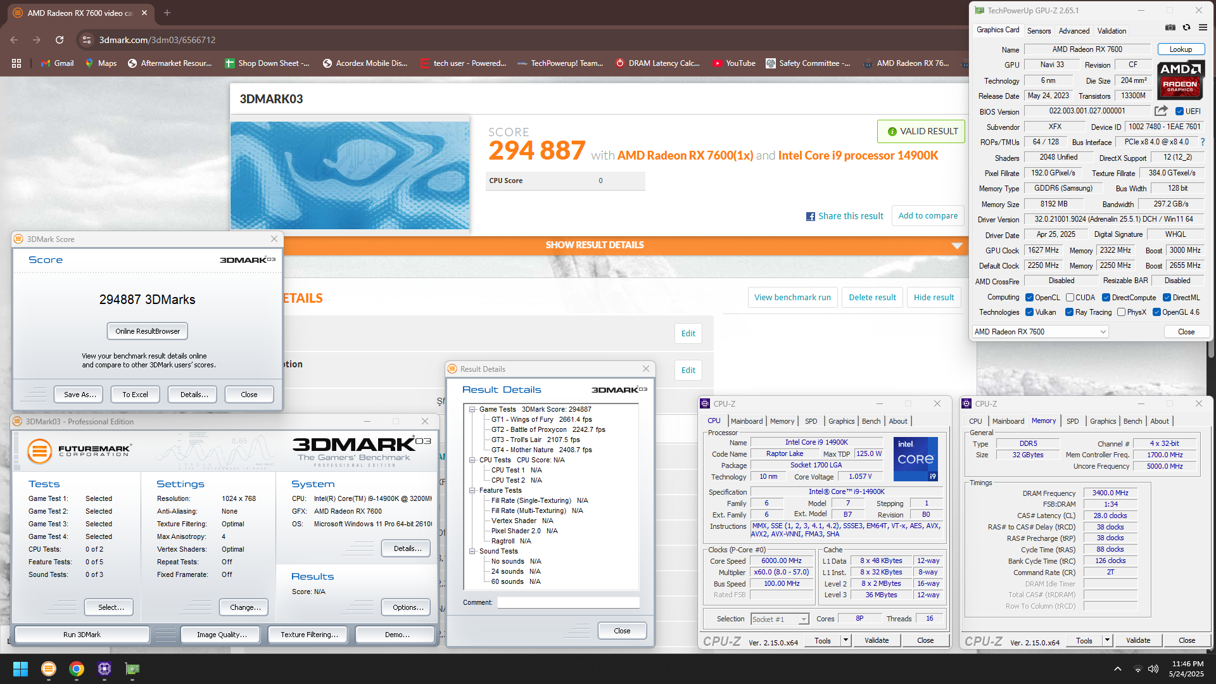This screenshot has width=1216, height=684.
Task: Open Bench tab in the CPU-Z CPU window
Action: coord(871,421)
